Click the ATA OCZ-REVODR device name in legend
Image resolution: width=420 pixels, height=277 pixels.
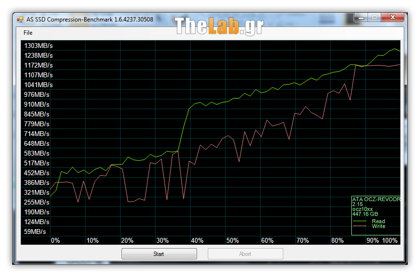click(x=376, y=199)
